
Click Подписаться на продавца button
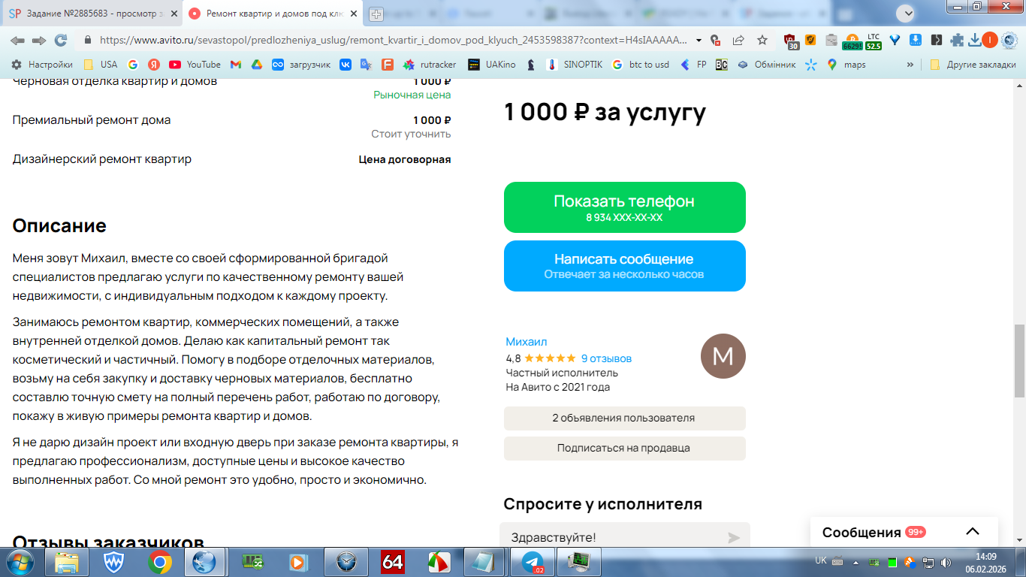click(625, 449)
